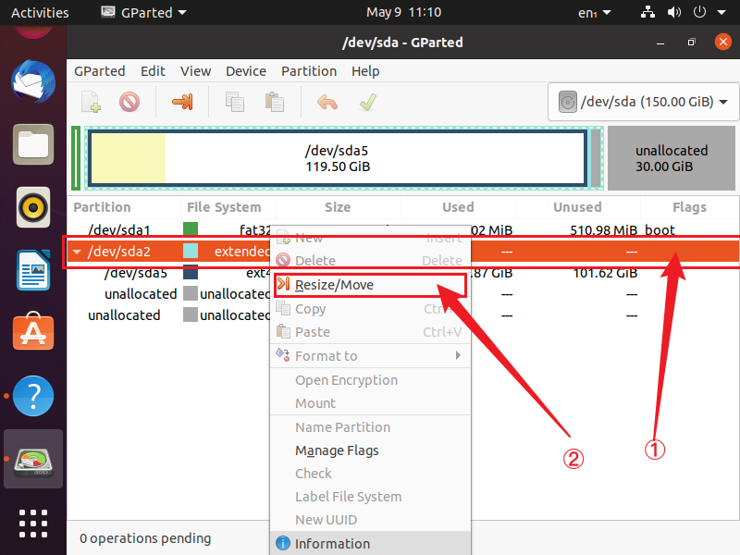Open the en input language dropdown
740x555 pixels.
[x=594, y=13]
